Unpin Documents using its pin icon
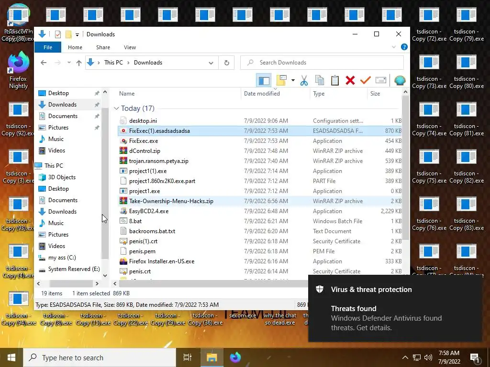This screenshot has width=490, height=367. tap(97, 116)
